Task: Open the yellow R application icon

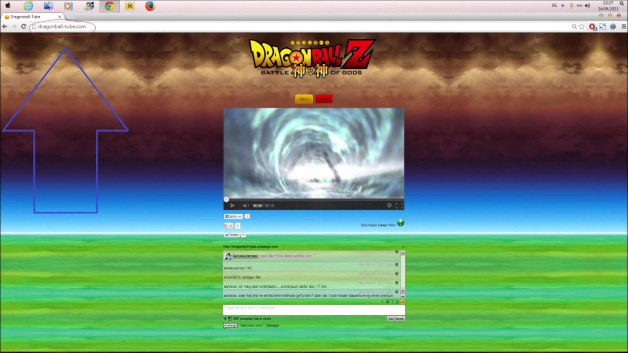Action: coord(130,6)
